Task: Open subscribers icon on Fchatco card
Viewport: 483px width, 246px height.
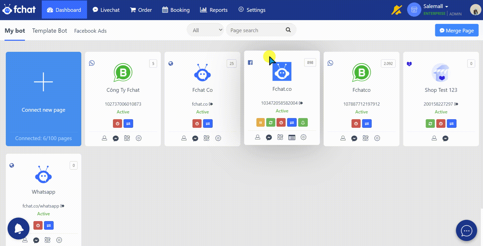Action: pos(343,138)
